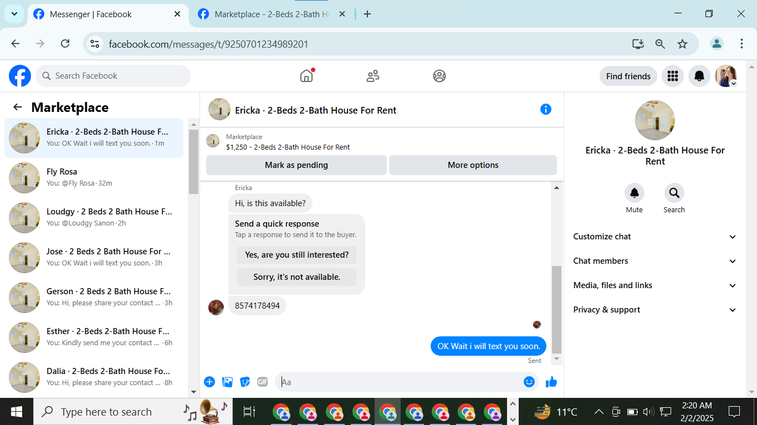Open Jose 2 Beds 2 Bath conversation
This screenshot has width=757, height=425.
(x=94, y=258)
